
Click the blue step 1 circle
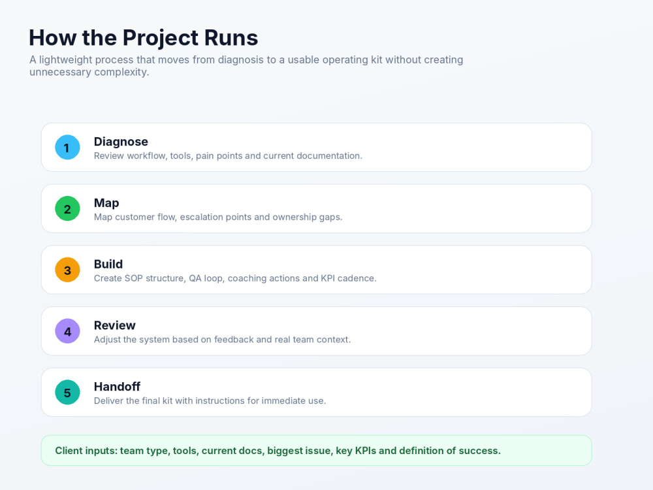67,147
